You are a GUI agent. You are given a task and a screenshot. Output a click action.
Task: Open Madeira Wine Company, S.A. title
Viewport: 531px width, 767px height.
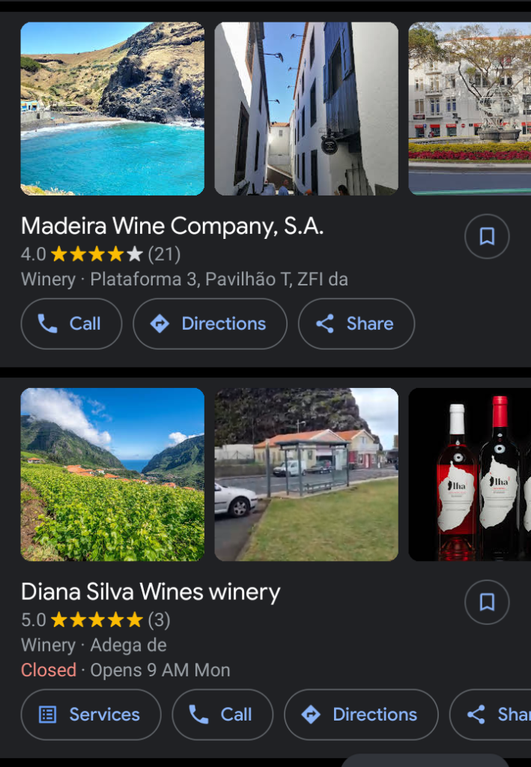coord(172,226)
